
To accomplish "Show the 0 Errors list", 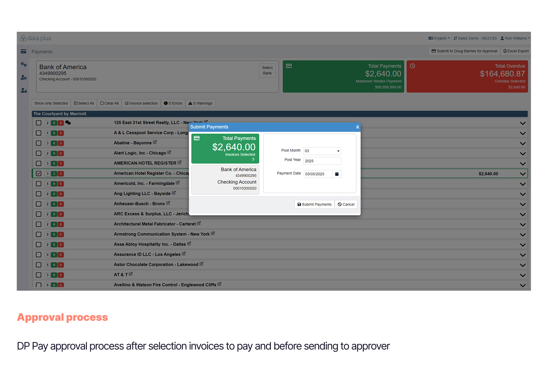I will point(173,103).
